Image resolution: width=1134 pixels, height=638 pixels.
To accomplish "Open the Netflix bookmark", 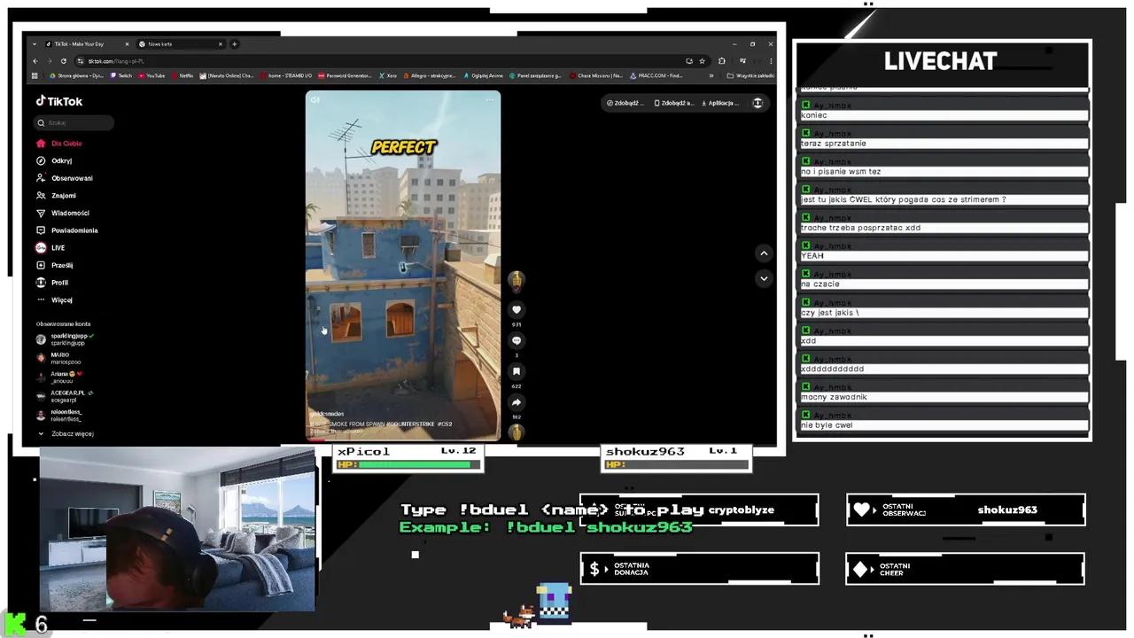I will pos(183,76).
